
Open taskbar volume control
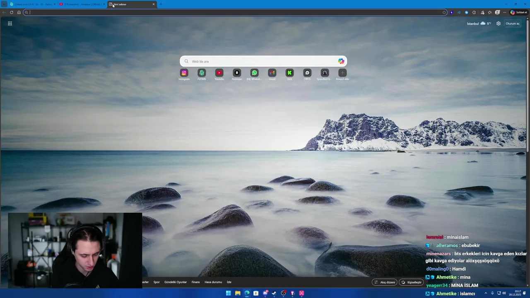505,293
